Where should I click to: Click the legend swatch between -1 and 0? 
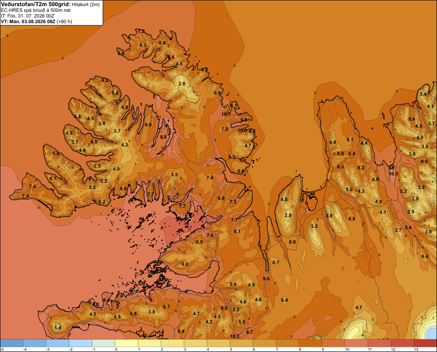104,343
